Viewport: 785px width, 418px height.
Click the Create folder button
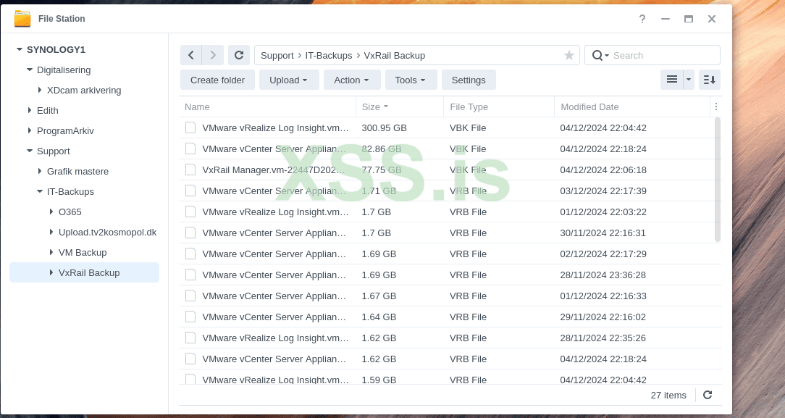(x=217, y=80)
